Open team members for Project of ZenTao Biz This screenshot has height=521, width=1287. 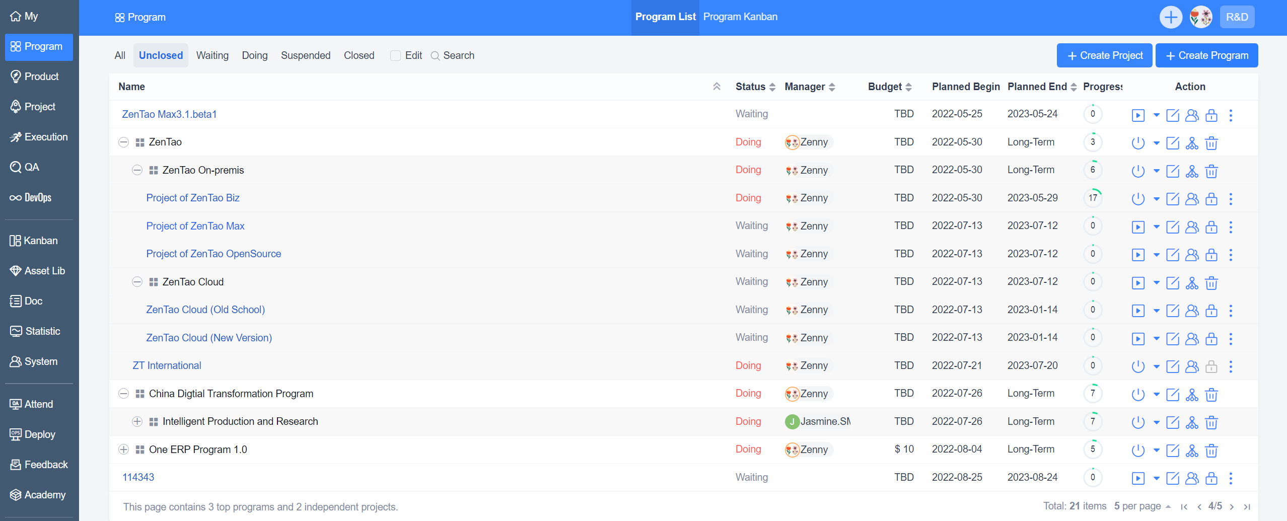[x=1191, y=199]
